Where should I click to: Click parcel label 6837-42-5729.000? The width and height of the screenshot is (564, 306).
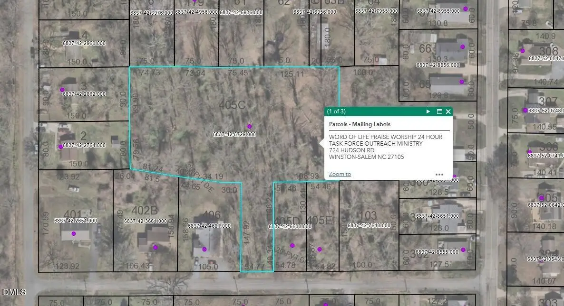point(234,134)
